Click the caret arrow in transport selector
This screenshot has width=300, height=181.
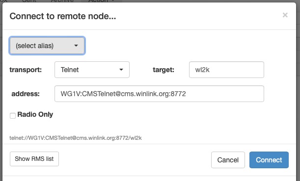pos(121,70)
